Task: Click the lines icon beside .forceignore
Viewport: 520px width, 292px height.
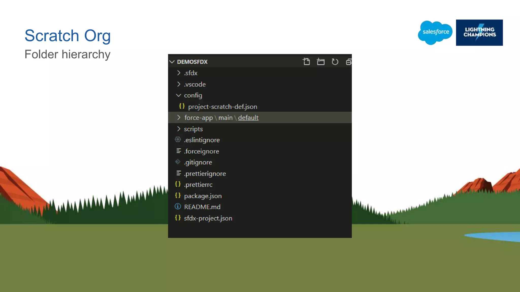Action: [x=178, y=151]
